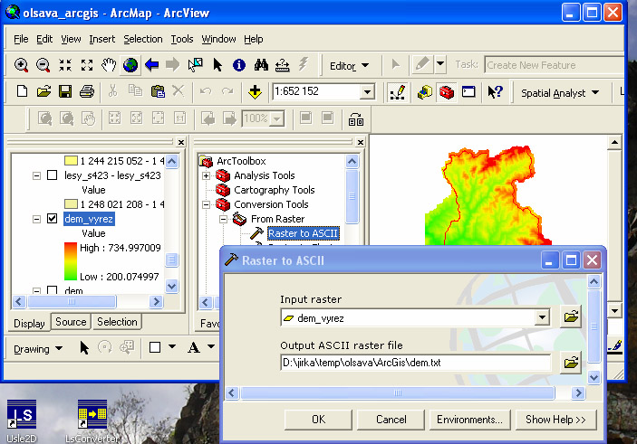Viewport: 637px width, 444px height.
Task: Collapse the Conversion Tools toolbox
Action: tap(206, 204)
